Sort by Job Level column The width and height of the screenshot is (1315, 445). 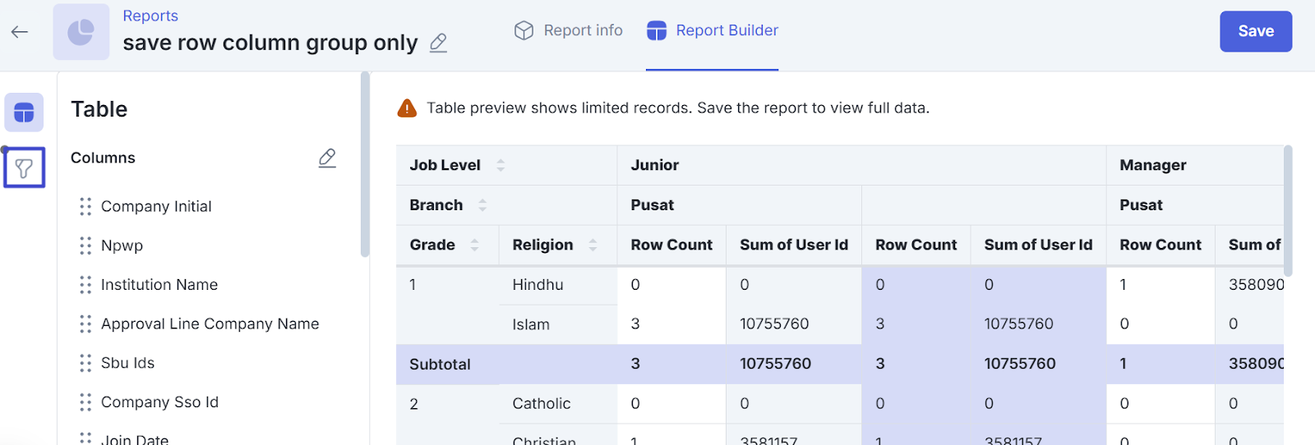pyautogui.click(x=501, y=165)
